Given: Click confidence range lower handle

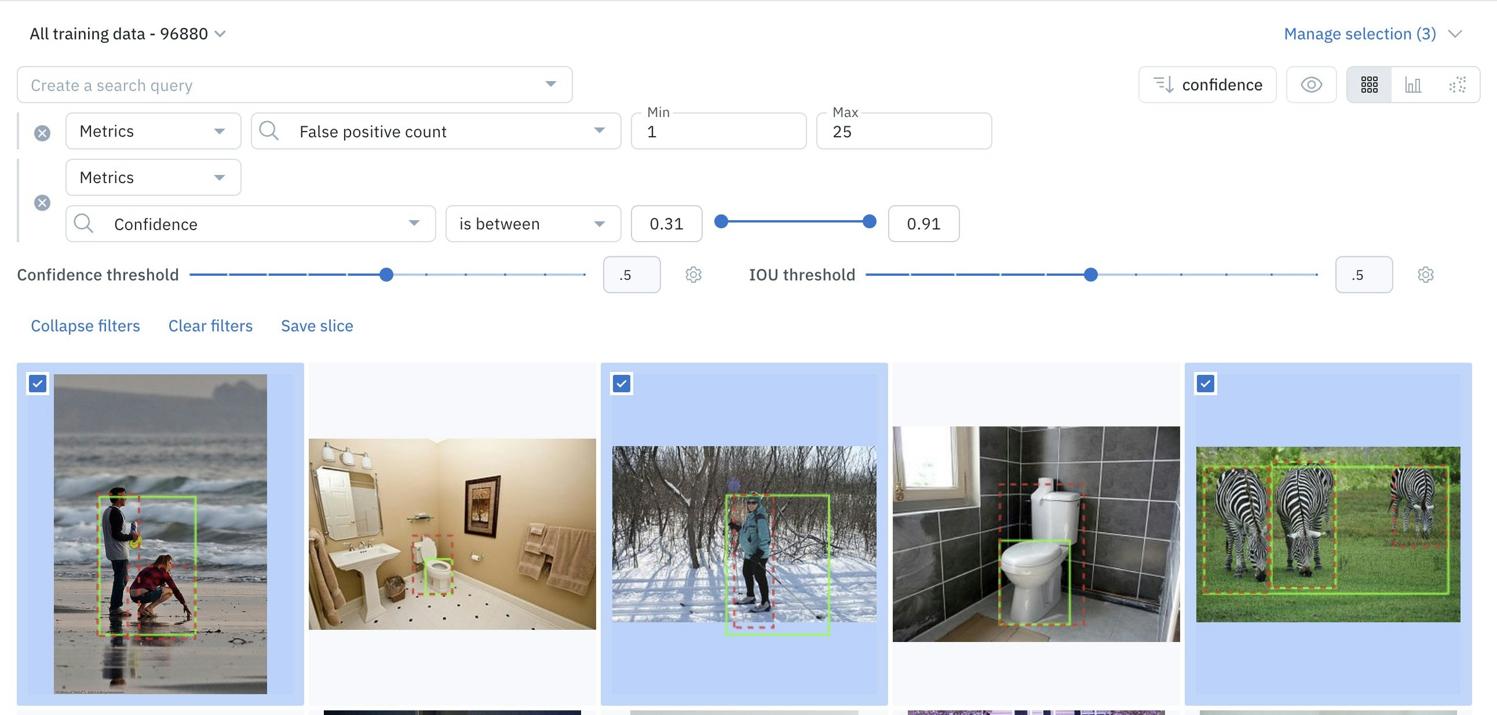Looking at the screenshot, I should pyautogui.click(x=721, y=221).
